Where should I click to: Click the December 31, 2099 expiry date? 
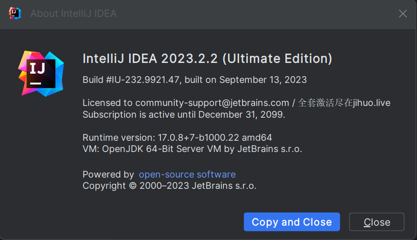(x=241, y=115)
